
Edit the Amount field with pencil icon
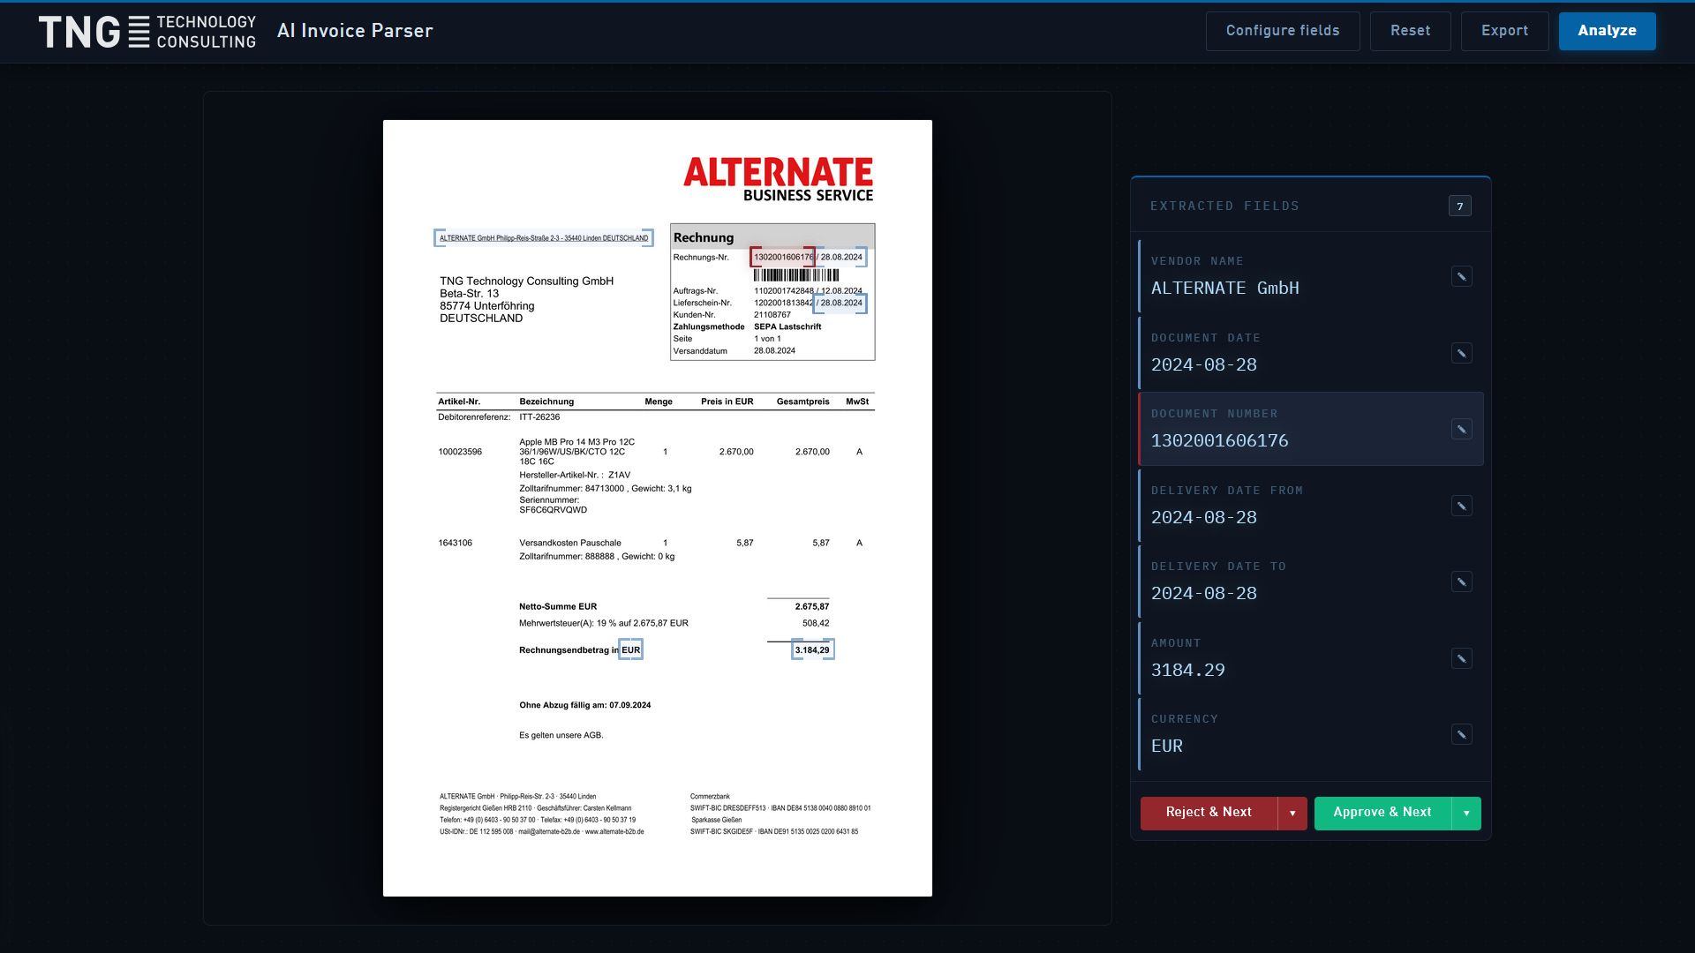tap(1461, 658)
